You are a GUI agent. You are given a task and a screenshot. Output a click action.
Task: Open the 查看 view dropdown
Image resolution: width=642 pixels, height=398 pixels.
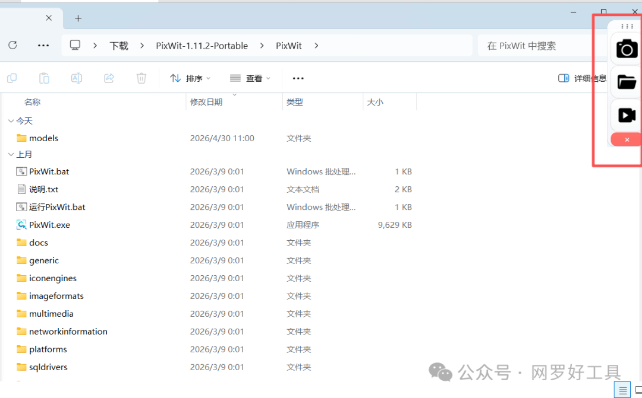(250, 78)
